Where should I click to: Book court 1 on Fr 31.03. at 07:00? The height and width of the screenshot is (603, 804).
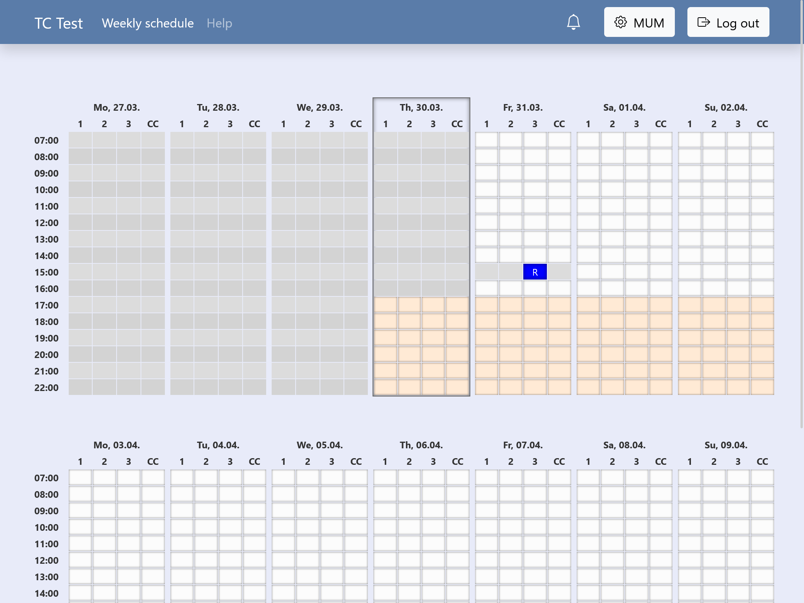pyautogui.click(x=487, y=140)
